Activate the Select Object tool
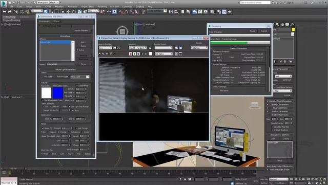The image size is (328, 185). pos(46,11)
